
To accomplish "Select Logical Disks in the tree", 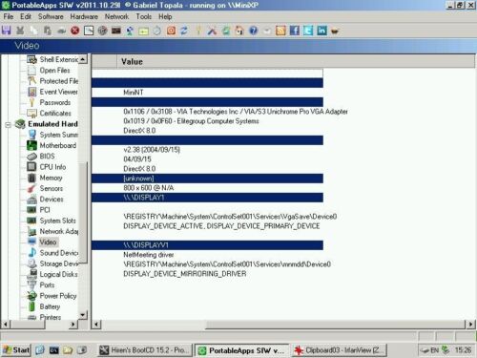I will click(58, 274).
